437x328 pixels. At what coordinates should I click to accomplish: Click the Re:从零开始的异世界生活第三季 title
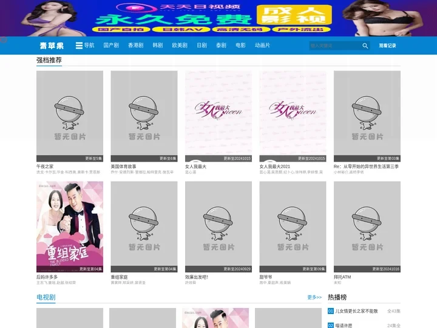pos(366,166)
